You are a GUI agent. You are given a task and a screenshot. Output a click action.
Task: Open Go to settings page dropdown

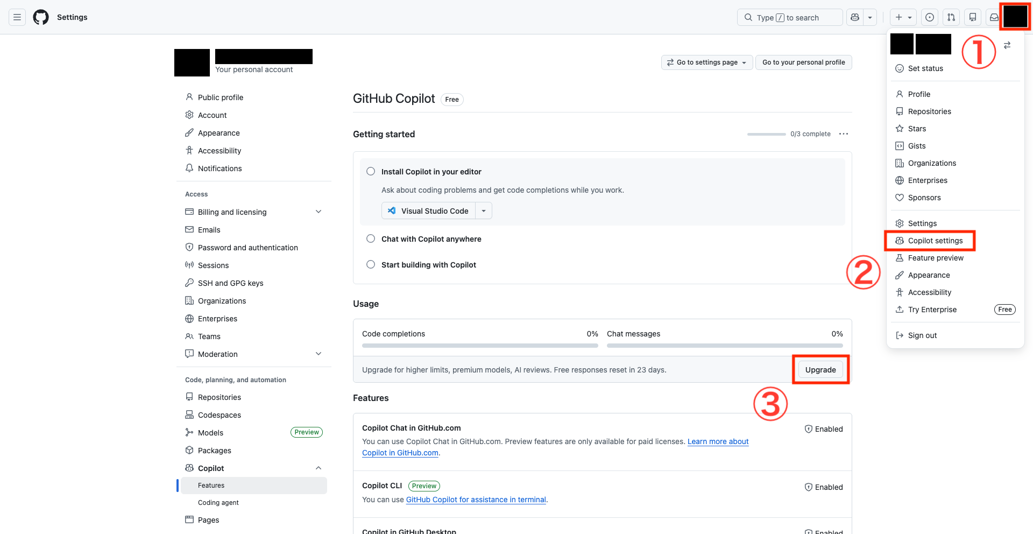point(706,62)
